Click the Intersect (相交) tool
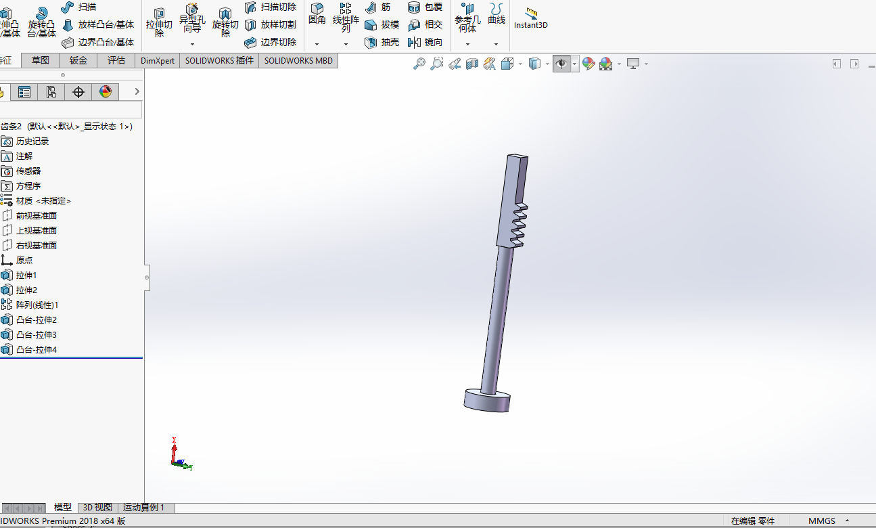Viewport: 876px width, 528px height. (425, 24)
